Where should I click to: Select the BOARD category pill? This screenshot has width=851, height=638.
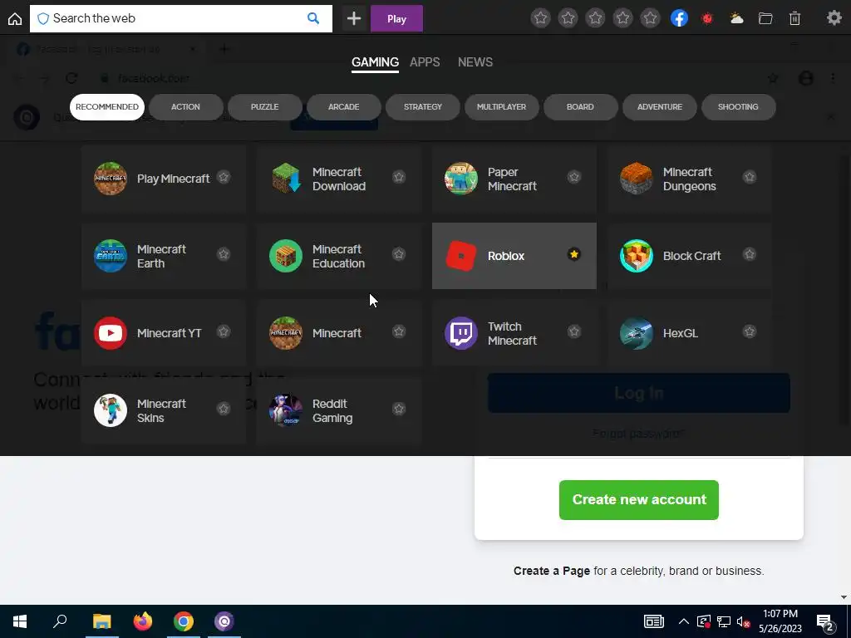pos(580,107)
